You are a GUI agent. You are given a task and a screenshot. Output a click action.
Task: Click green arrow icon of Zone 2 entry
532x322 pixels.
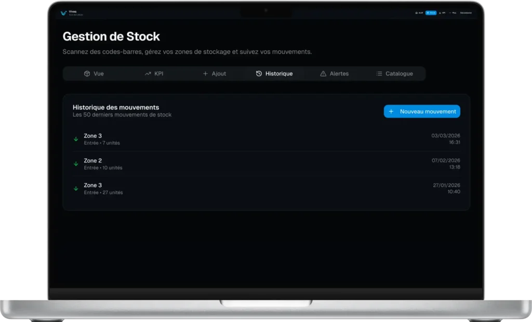coord(76,164)
